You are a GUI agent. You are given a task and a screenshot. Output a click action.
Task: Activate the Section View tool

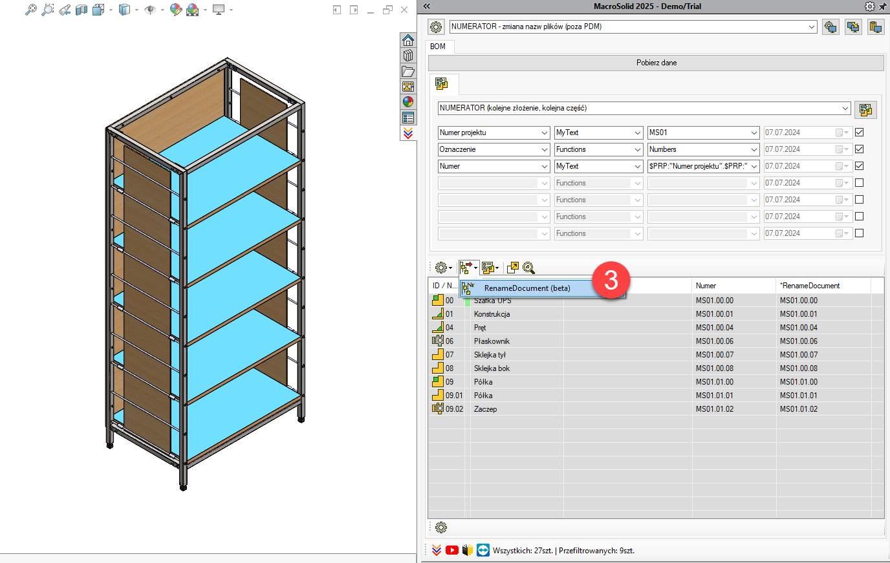click(x=81, y=10)
